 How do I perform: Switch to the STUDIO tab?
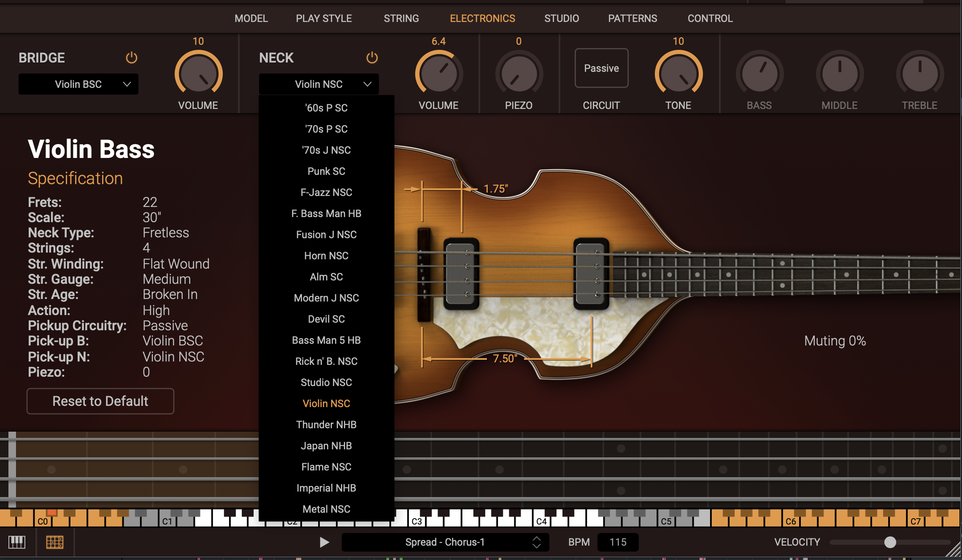tap(561, 19)
